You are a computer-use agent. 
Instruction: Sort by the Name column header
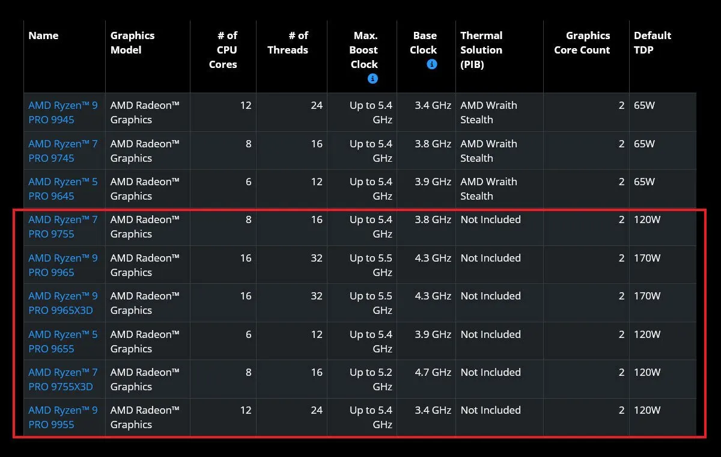[43, 35]
